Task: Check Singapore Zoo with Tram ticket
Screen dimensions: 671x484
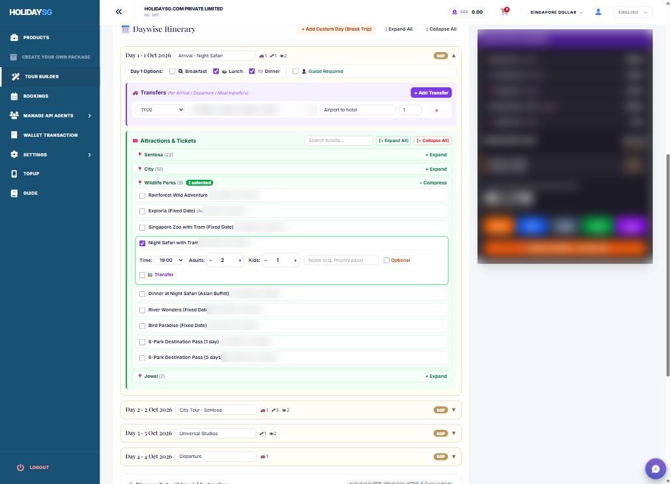Action: (143, 227)
